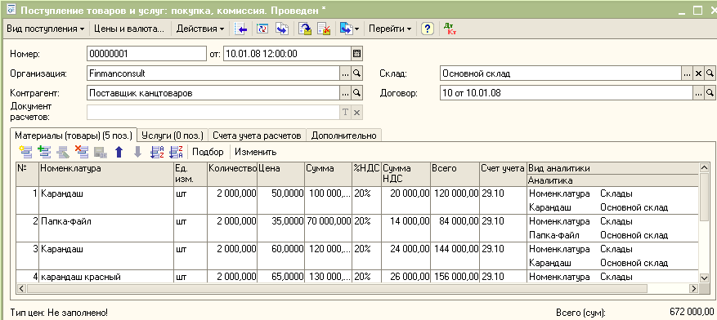The height and width of the screenshot is (320, 717).
Task: Click the Номенклатура column header
Action: coord(106,174)
